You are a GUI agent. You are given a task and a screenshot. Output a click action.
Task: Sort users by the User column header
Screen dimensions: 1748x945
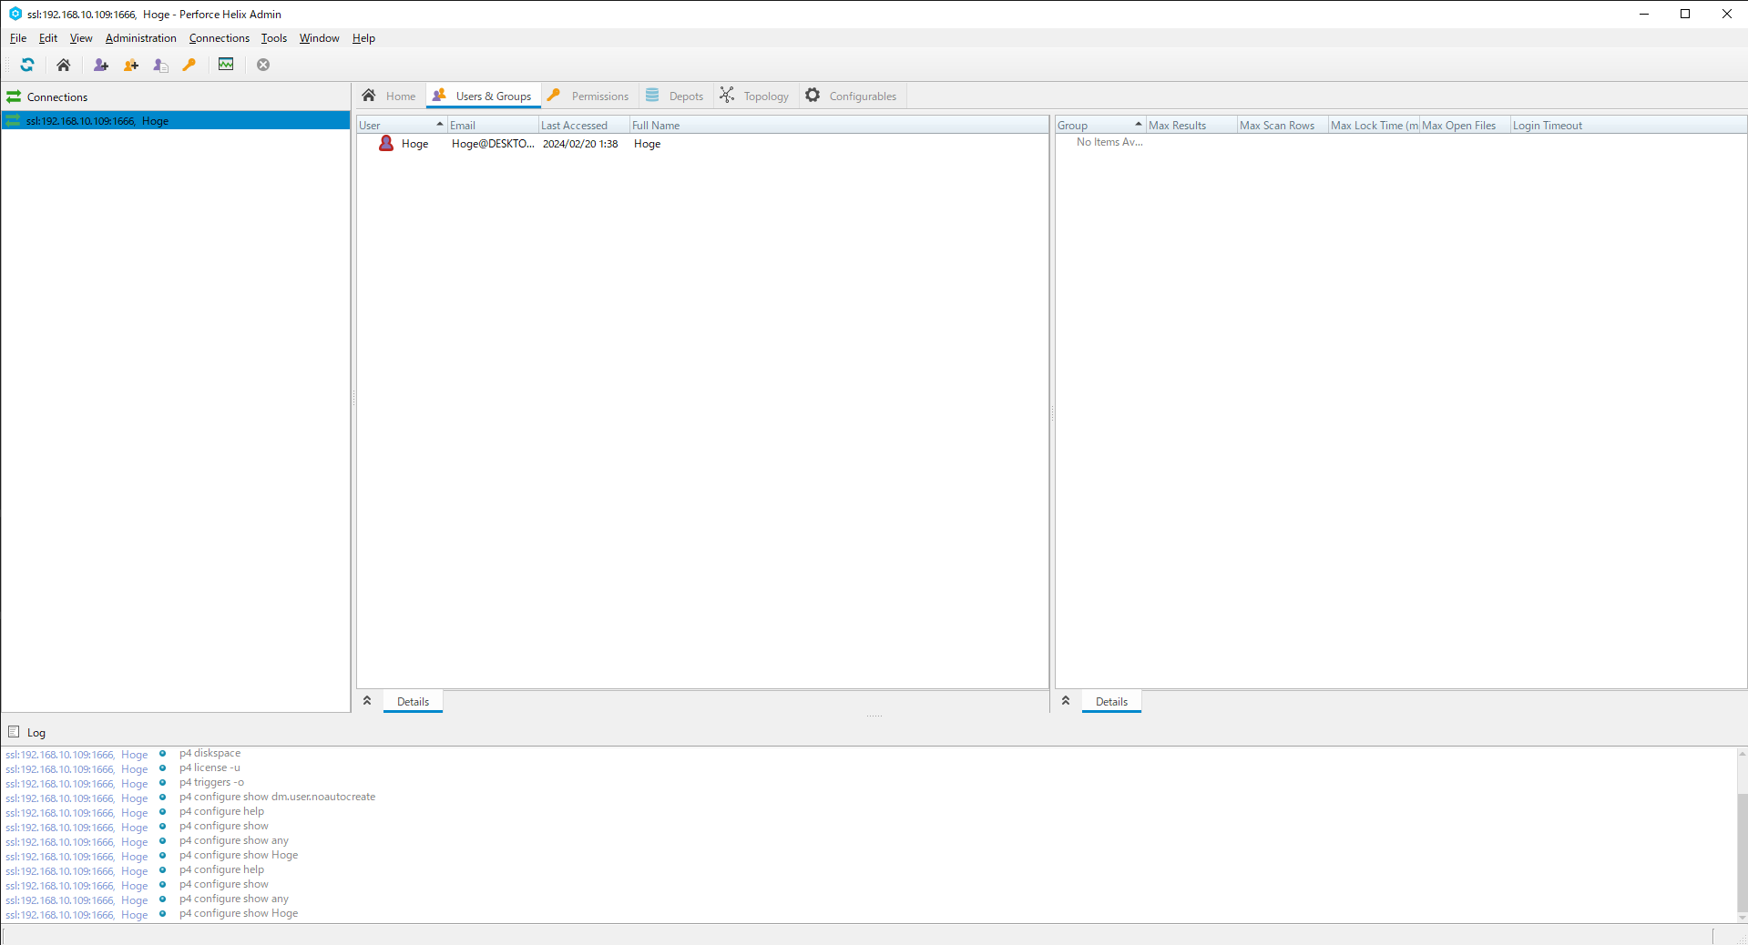402,125
